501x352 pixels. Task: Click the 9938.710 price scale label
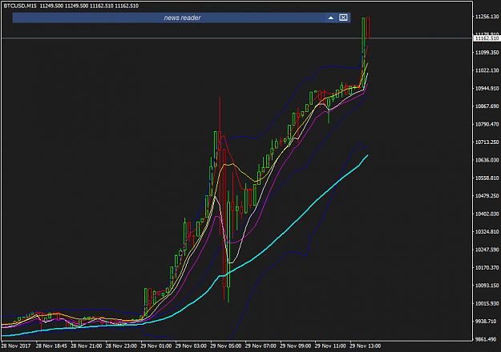click(487, 322)
